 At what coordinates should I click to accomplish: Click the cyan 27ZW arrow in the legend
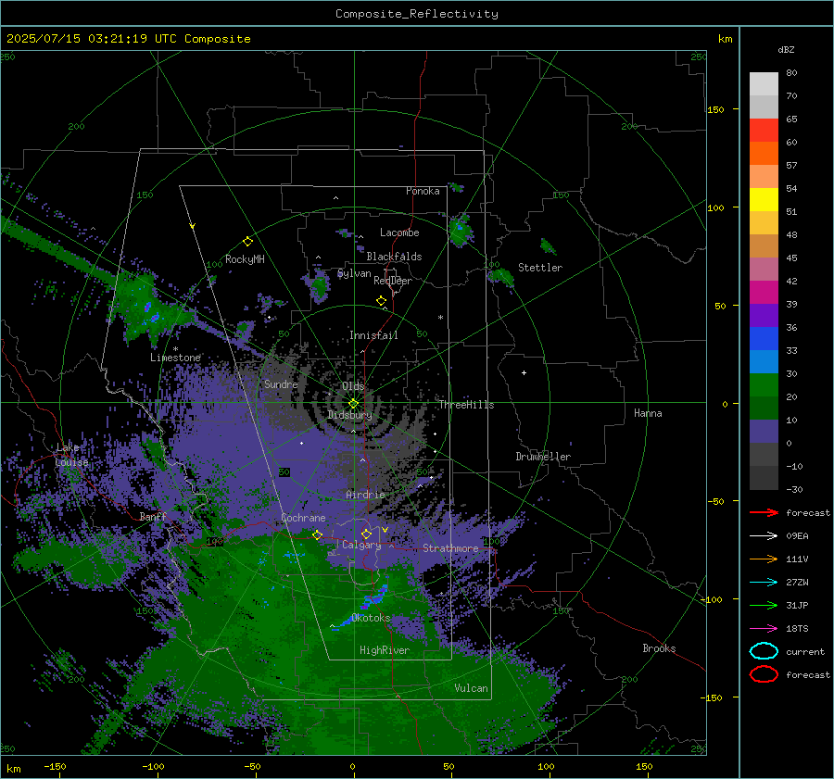tap(764, 583)
